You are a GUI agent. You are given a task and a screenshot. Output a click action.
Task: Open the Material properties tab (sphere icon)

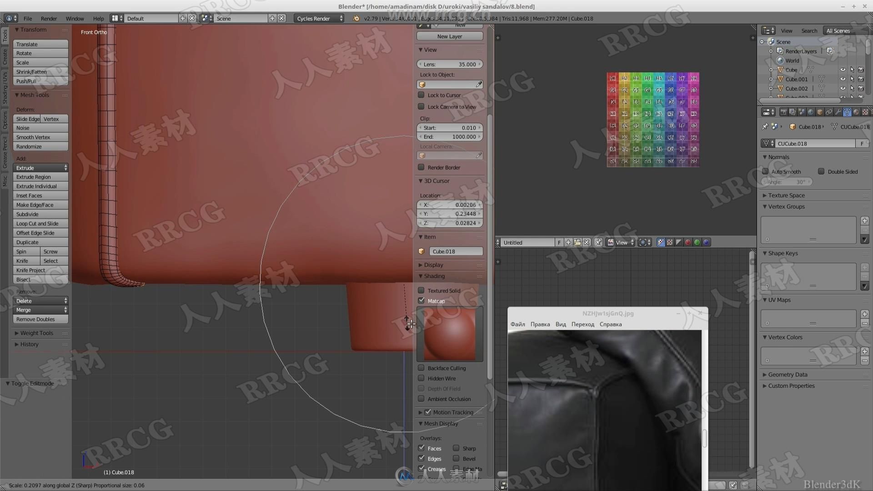[x=856, y=112]
